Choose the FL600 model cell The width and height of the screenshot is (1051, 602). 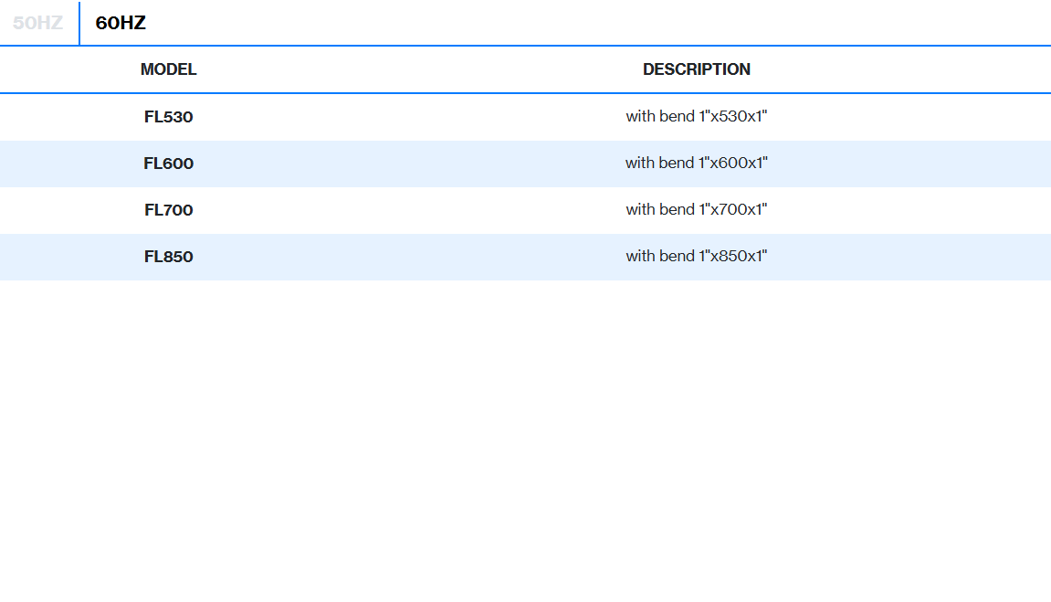(x=169, y=164)
